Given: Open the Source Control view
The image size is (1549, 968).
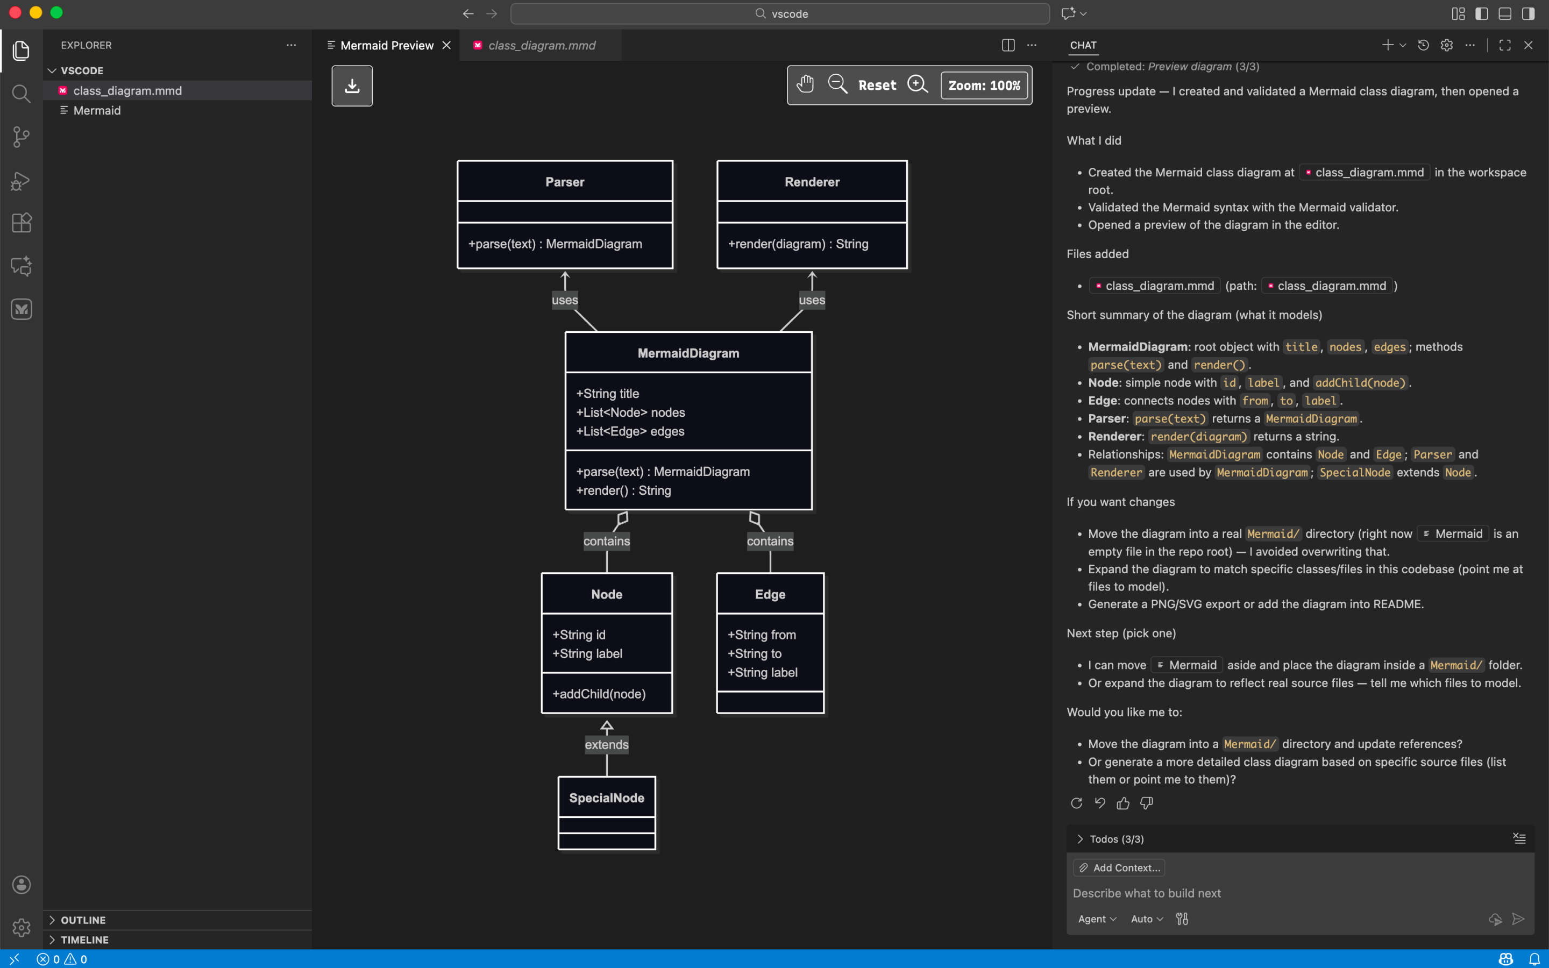Looking at the screenshot, I should 21,137.
